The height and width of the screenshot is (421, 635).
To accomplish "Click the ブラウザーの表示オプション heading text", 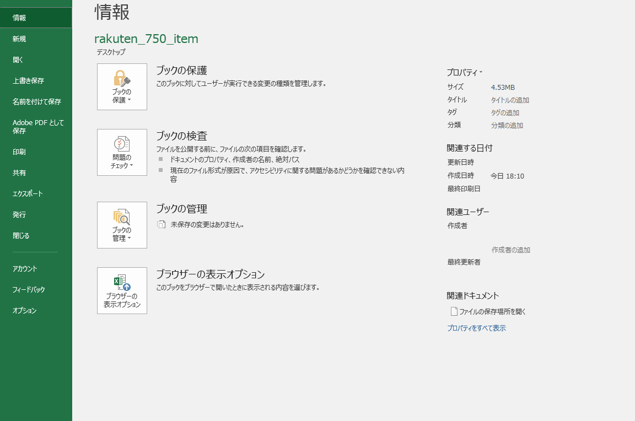I will pos(211,274).
